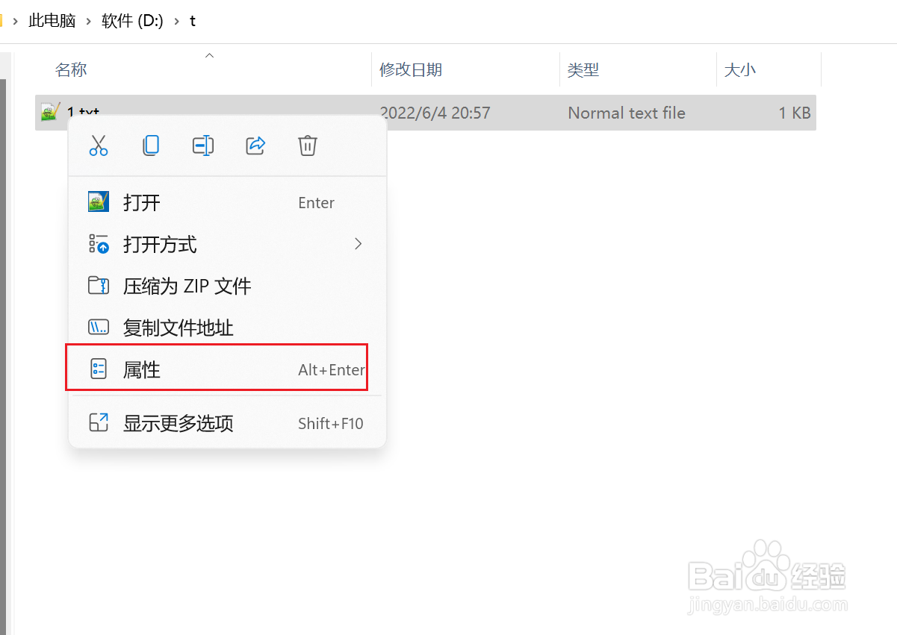This screenshot has height=635, width=897.
Task: Select the Cut icon in the context menu
Action: [x=99, y=146]
